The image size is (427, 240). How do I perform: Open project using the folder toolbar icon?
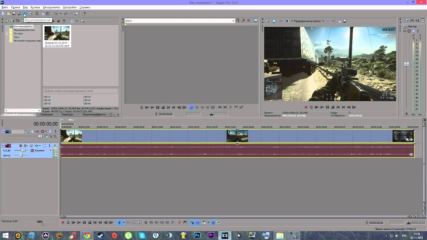click(9, 14)
